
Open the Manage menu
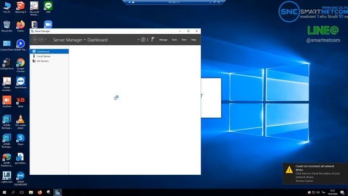coord(163,40)
